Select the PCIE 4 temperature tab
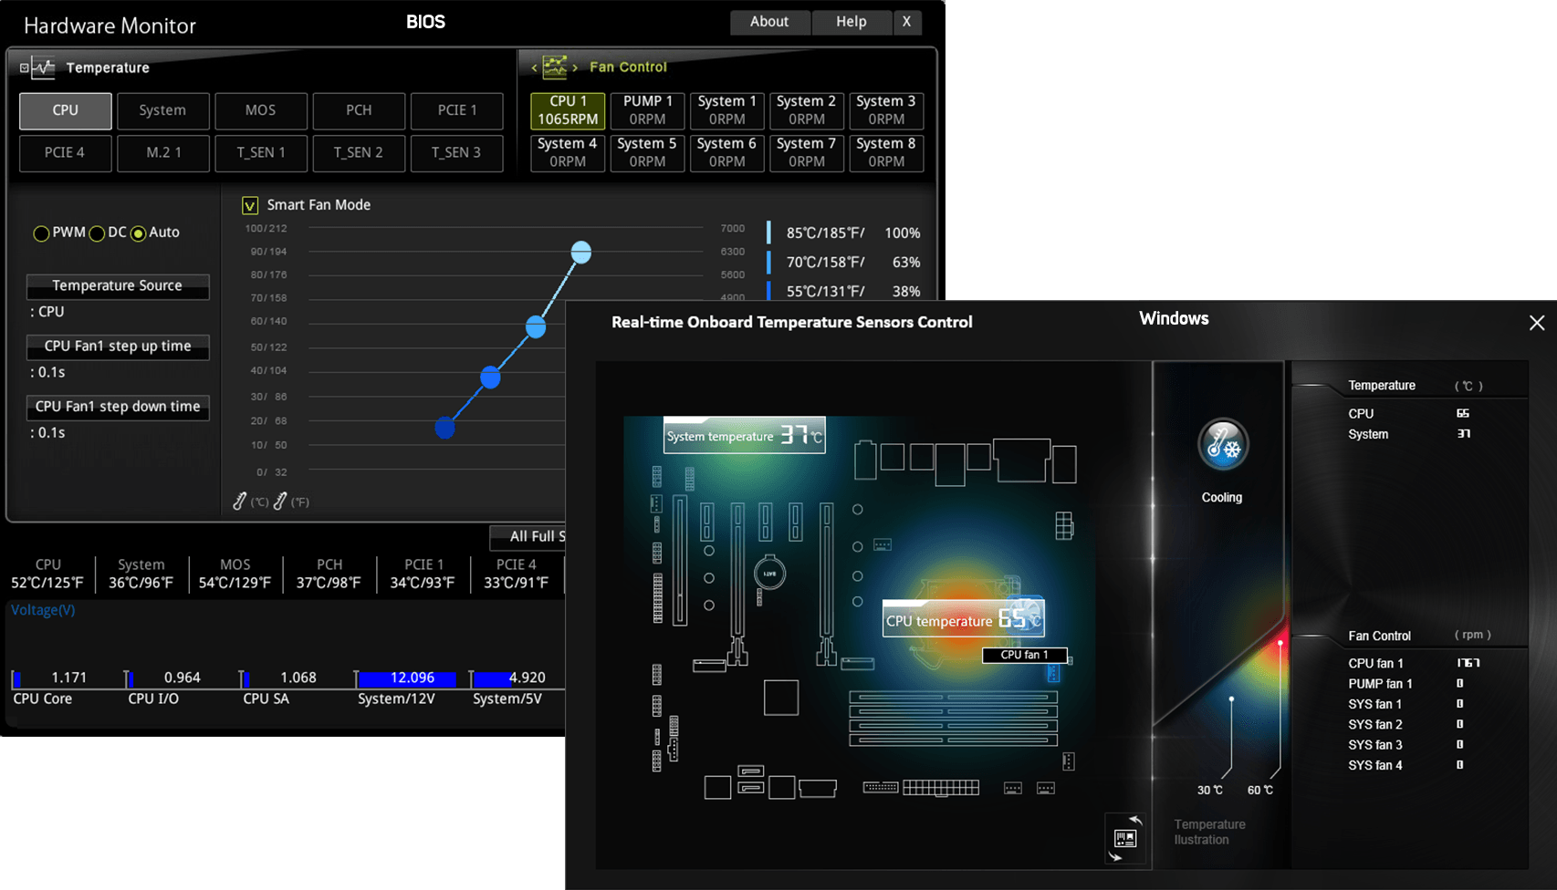Viewport: 1557px width, 890px height. (65, 153)
